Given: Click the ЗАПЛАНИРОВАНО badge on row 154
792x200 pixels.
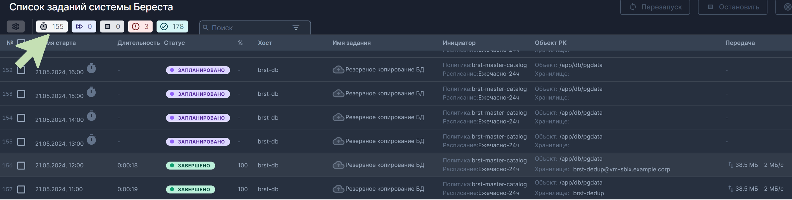Looking at the screenshot, I should coord(198,118).
